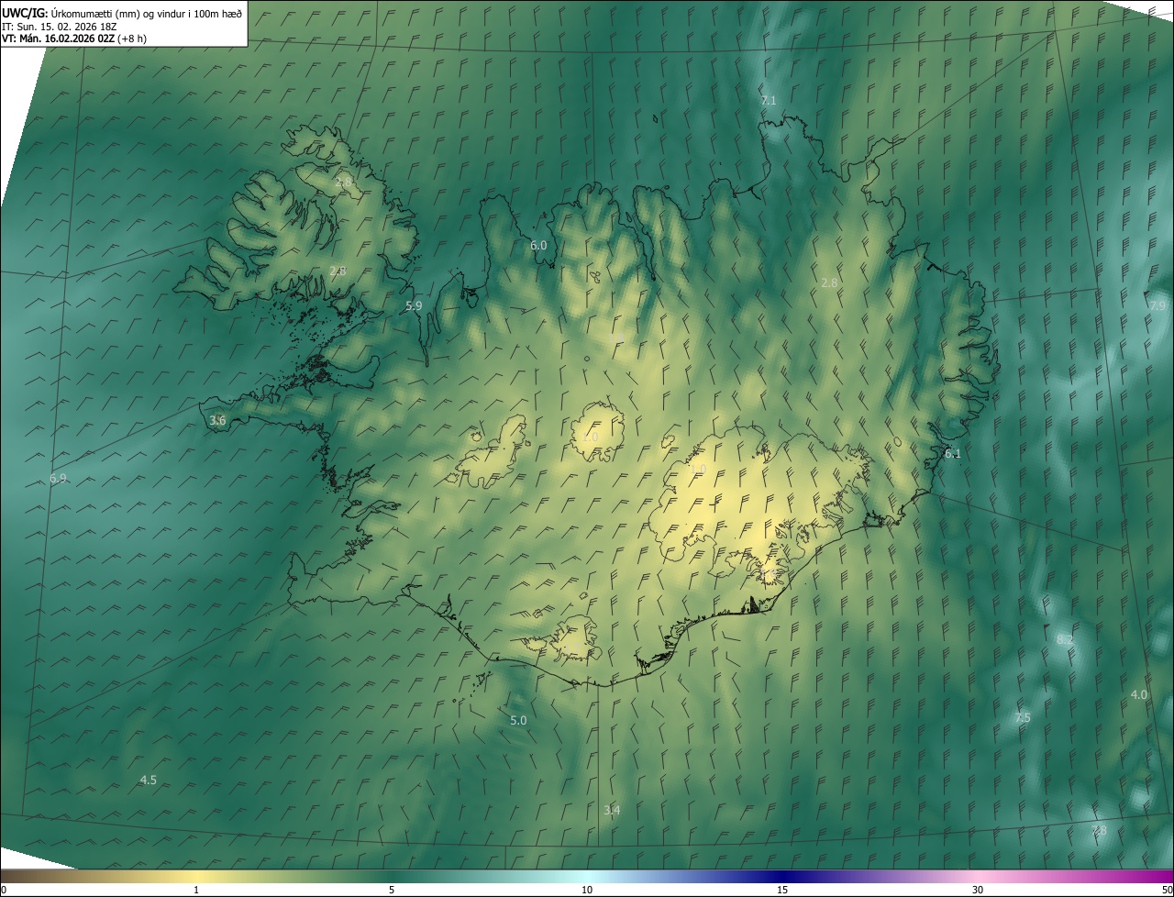This screenshot has width=1174, height=897.
Task: Click the 4.5 value in southwest ocean
Action: click(148, 780)
